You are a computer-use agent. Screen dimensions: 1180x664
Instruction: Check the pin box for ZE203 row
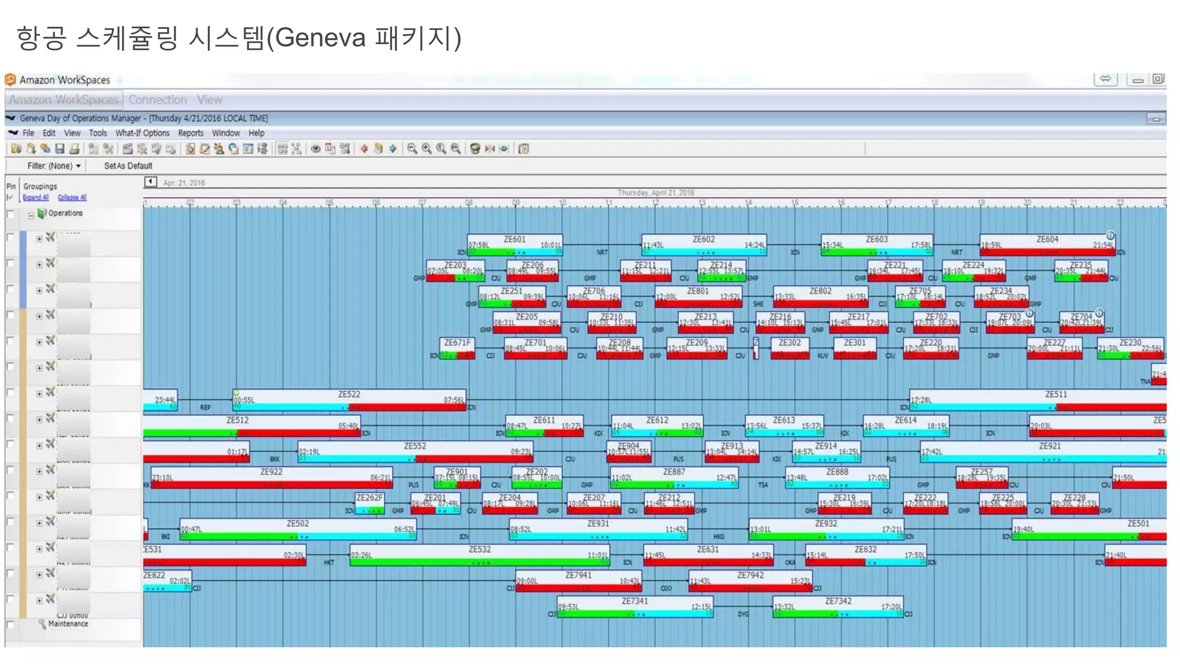[x=10, y=263]
